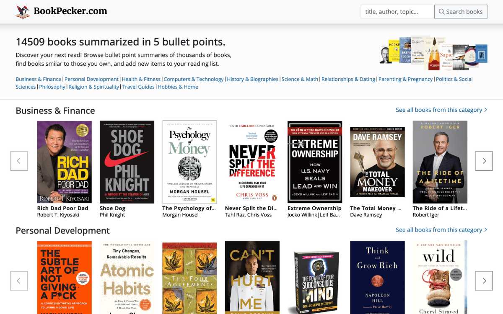Select the Atomic Habits book cover

point(127,277)
